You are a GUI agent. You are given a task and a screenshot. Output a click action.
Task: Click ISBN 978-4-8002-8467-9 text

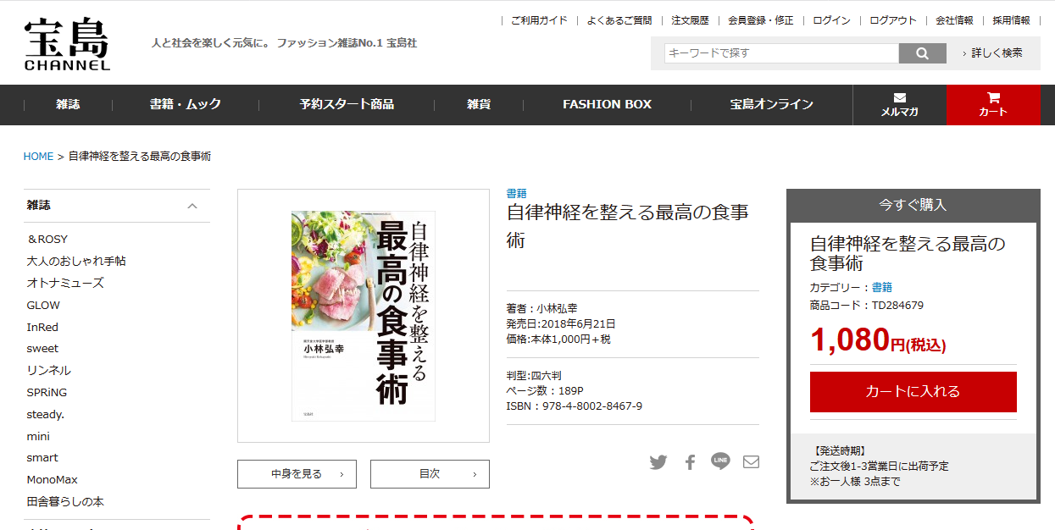(x=574, y=406)
